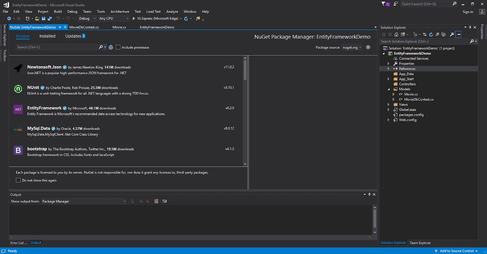Toggle auto-hide pin on Output panel
This screenshot has width=487, height=254.
point(370,194)
